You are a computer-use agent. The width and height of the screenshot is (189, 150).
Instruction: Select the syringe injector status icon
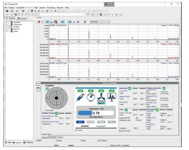click(x=80, y=97)
